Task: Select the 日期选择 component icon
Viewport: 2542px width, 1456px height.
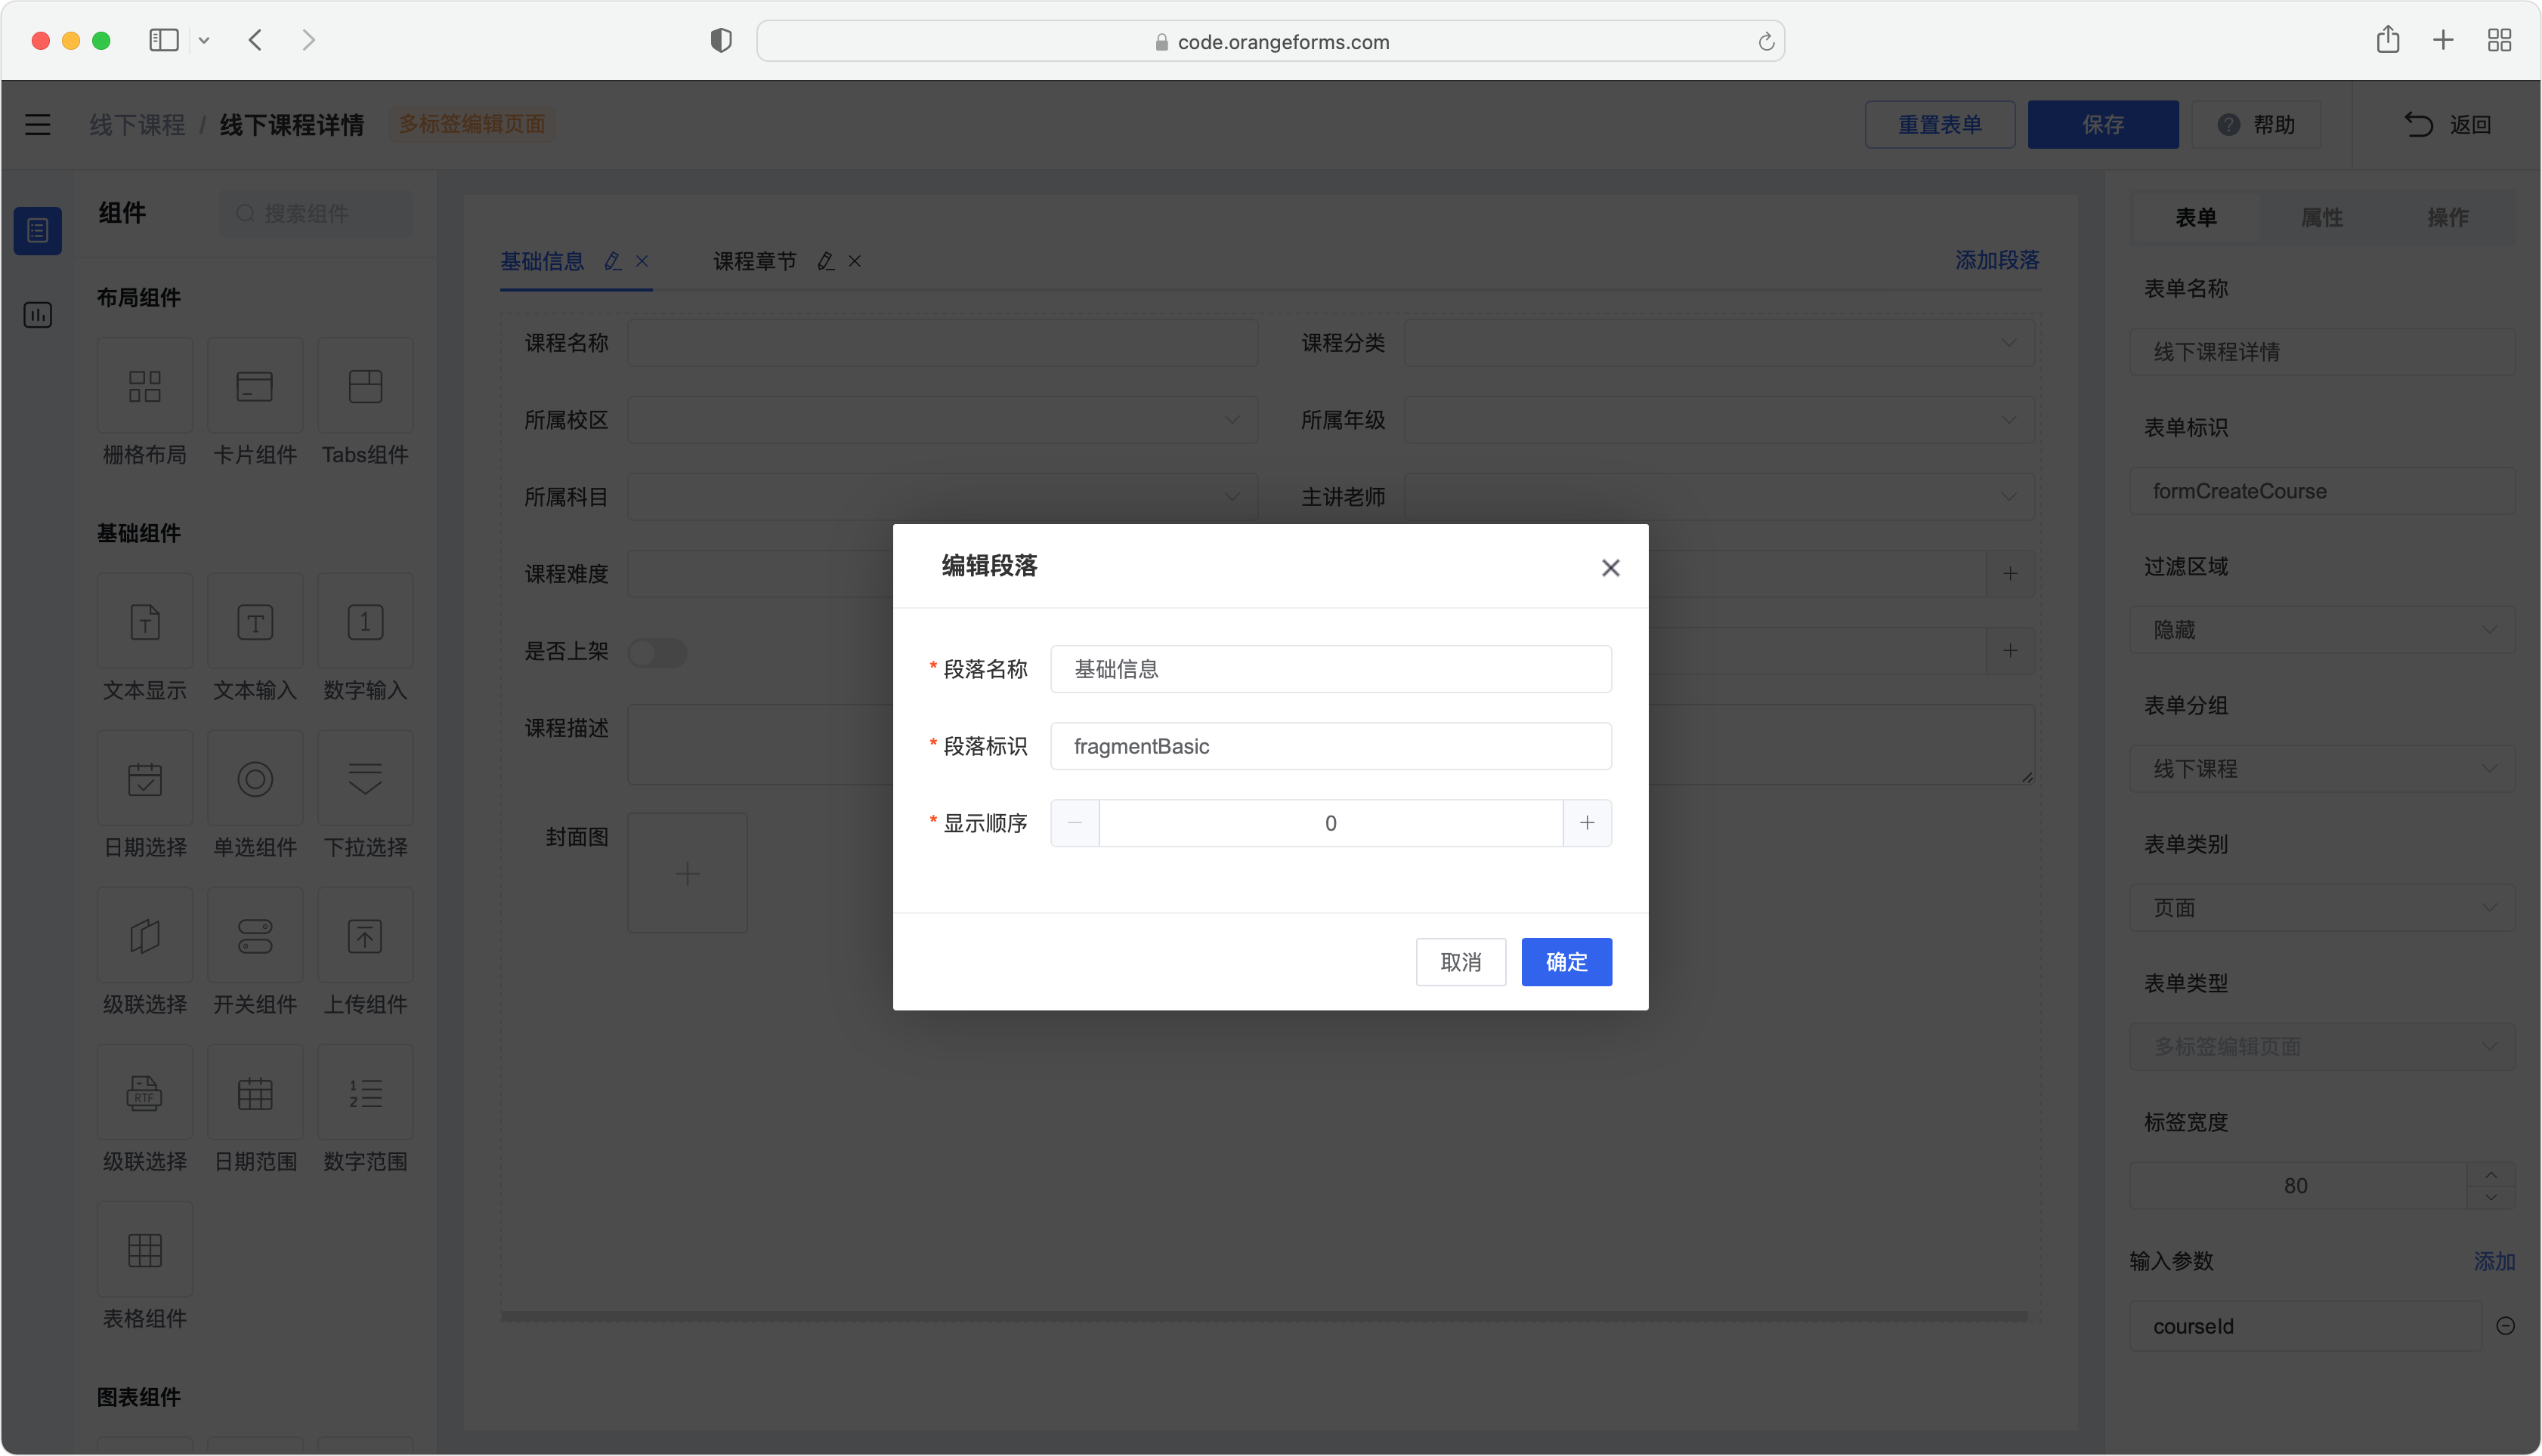Action: 144,779
